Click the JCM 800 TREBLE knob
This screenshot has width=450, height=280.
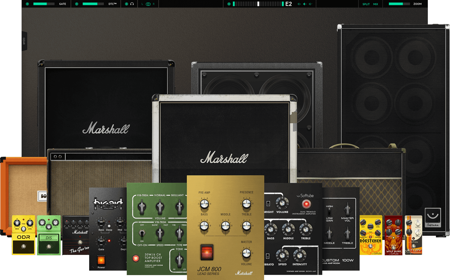246,226
